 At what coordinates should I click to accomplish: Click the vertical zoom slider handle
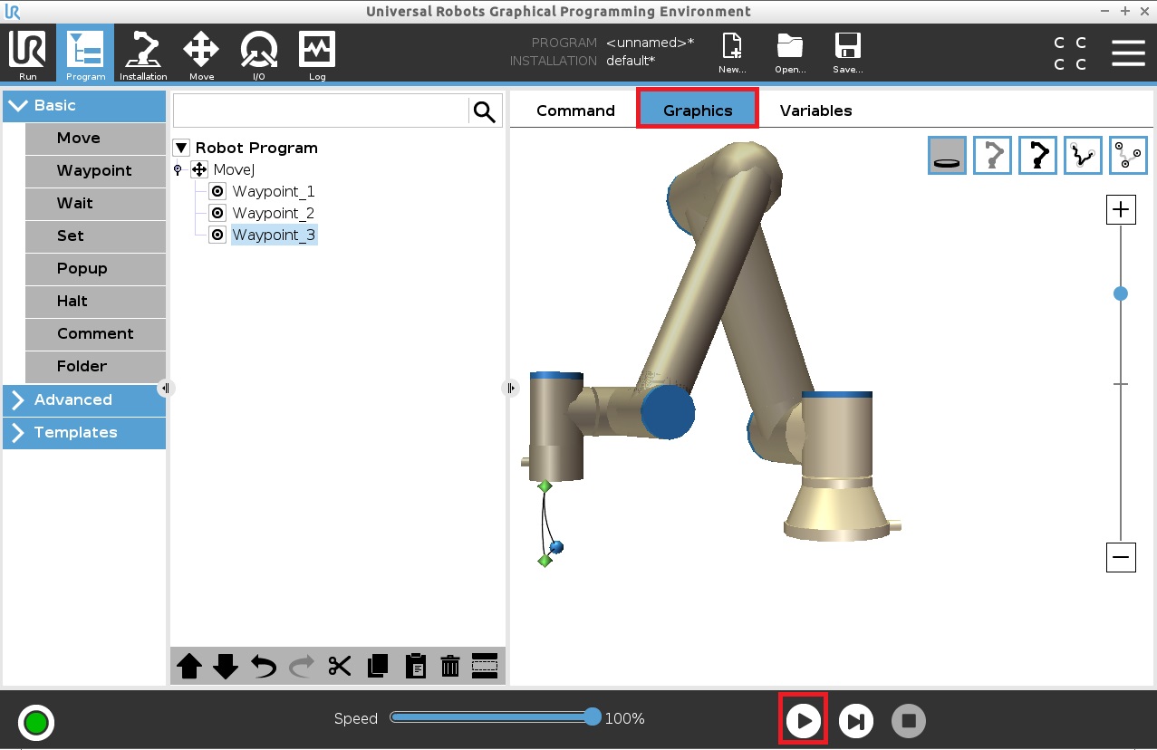coord(1121,293)
